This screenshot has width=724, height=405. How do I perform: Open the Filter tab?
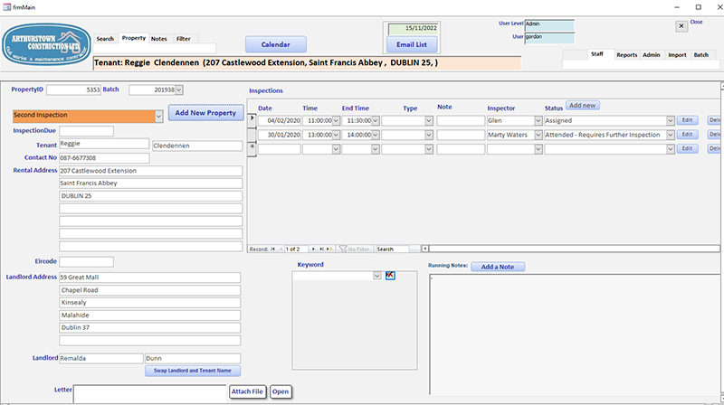coord(184,39)
